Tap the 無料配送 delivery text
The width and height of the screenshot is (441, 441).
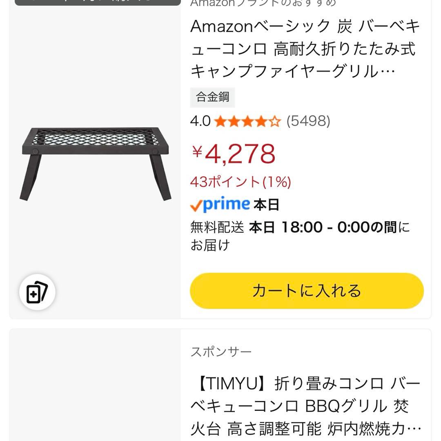[x=217, y=227]
